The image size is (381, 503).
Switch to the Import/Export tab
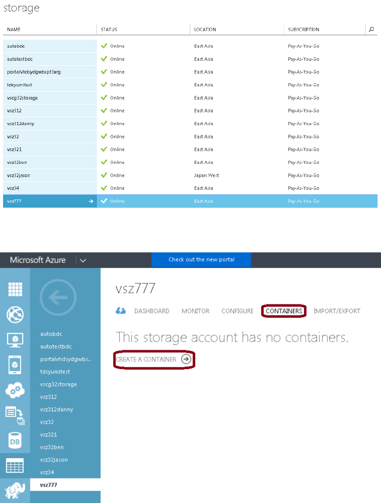pos(337,311)
